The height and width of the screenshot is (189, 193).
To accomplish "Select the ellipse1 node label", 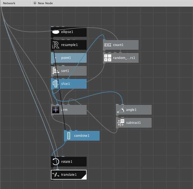I will click(67, 32).
